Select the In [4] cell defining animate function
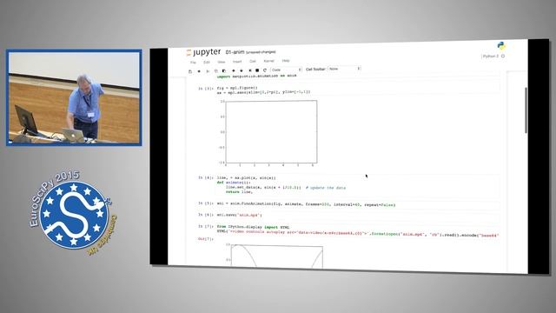The image size is (556, 313). 358,185
